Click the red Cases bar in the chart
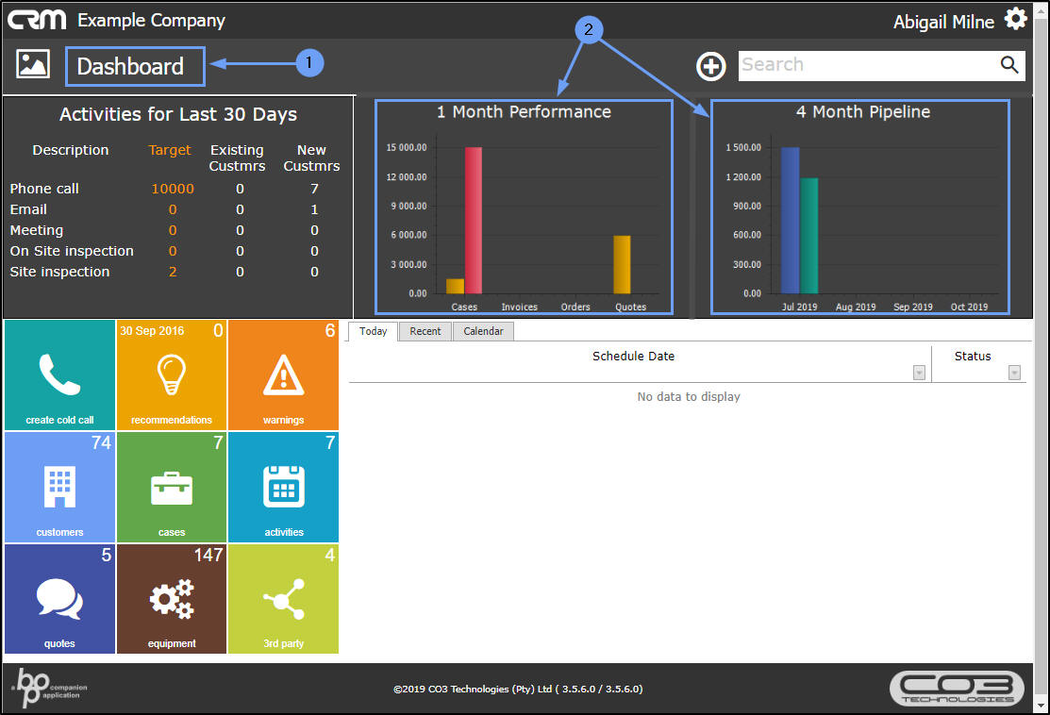Screen dimensions: 1050x715 (474, 221)
